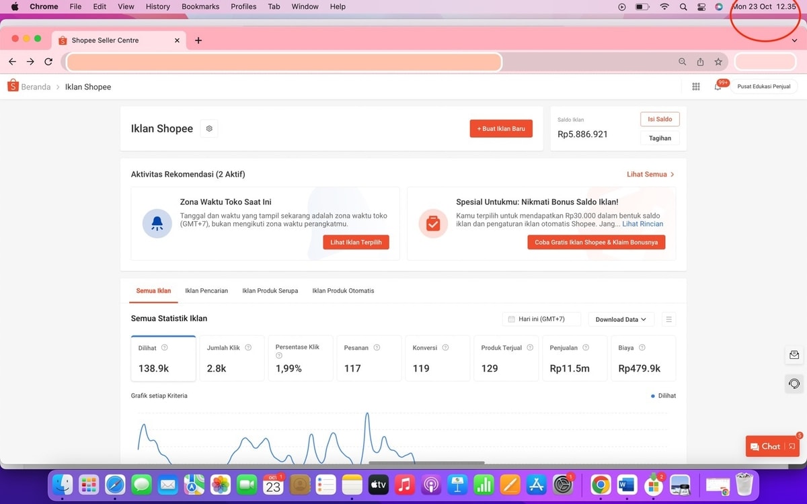Expand Lihat Semua recommendations

click(x=650, y=174)
